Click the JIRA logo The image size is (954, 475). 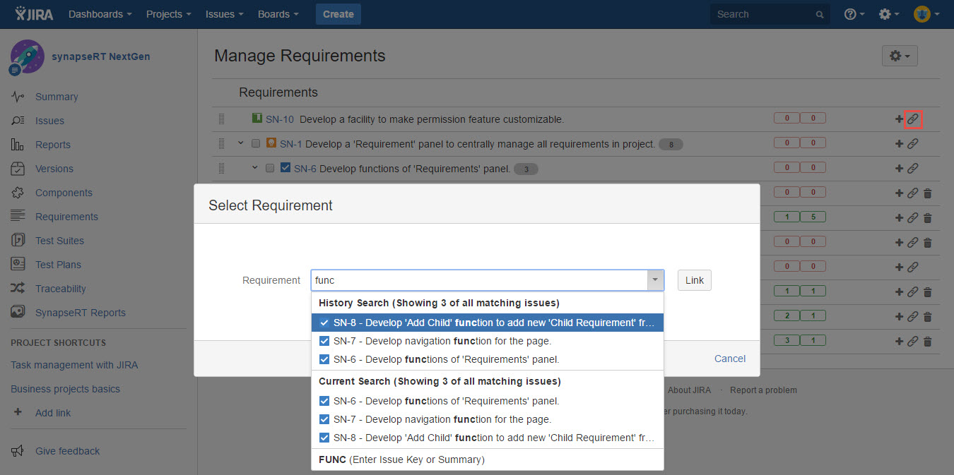(34, 14)
